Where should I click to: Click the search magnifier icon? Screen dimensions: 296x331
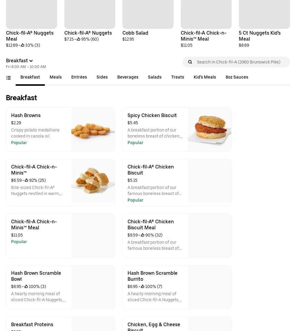[190, 62]
